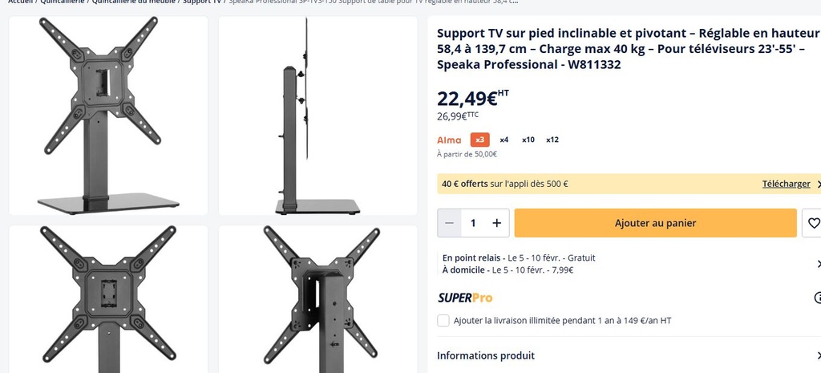Click the quantity input field

(473, 223)
